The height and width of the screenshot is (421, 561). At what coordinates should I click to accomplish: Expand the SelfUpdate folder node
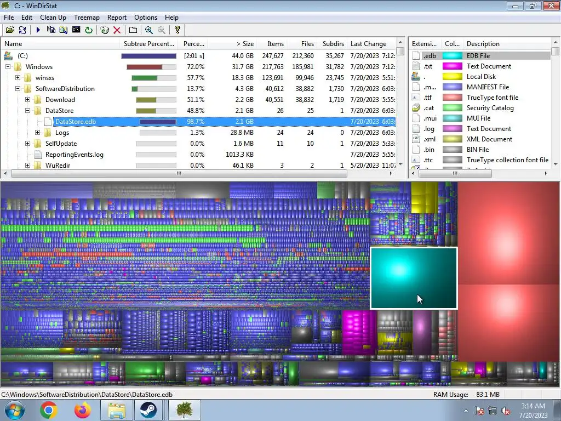[27, 144]
